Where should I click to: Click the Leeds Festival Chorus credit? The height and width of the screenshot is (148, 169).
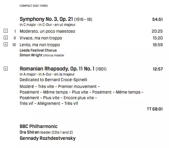point(38,50)
